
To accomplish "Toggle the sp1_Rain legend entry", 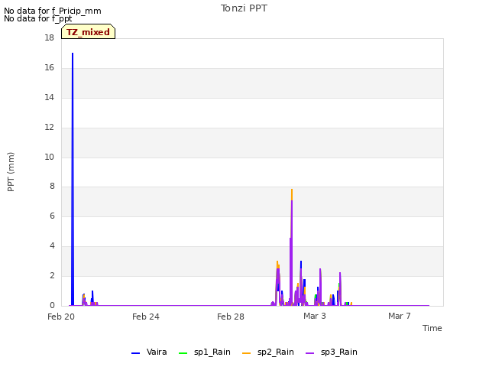I will (x=204, y=352).
